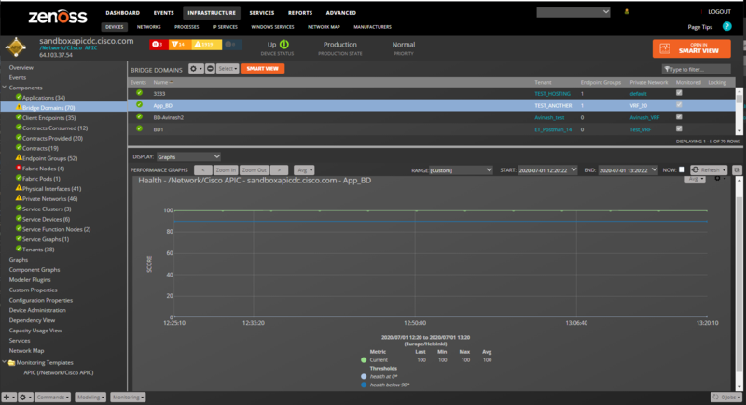Screen dimensions: 746x405
Task: Switch to the Network Map sub-tab
Action: 324,27
